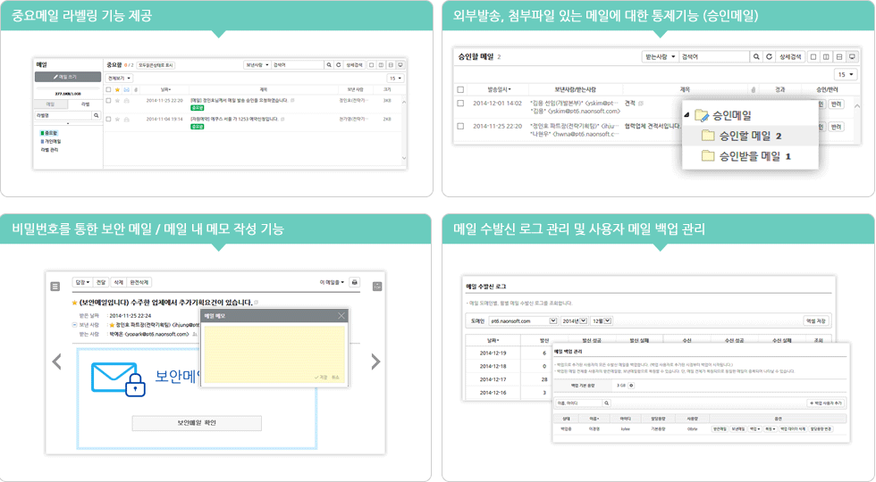The width and height of the screenshot is (876, 482).
Task: Open the 받는사람 search filter dropdown
Action: click(x=660, y=57)
